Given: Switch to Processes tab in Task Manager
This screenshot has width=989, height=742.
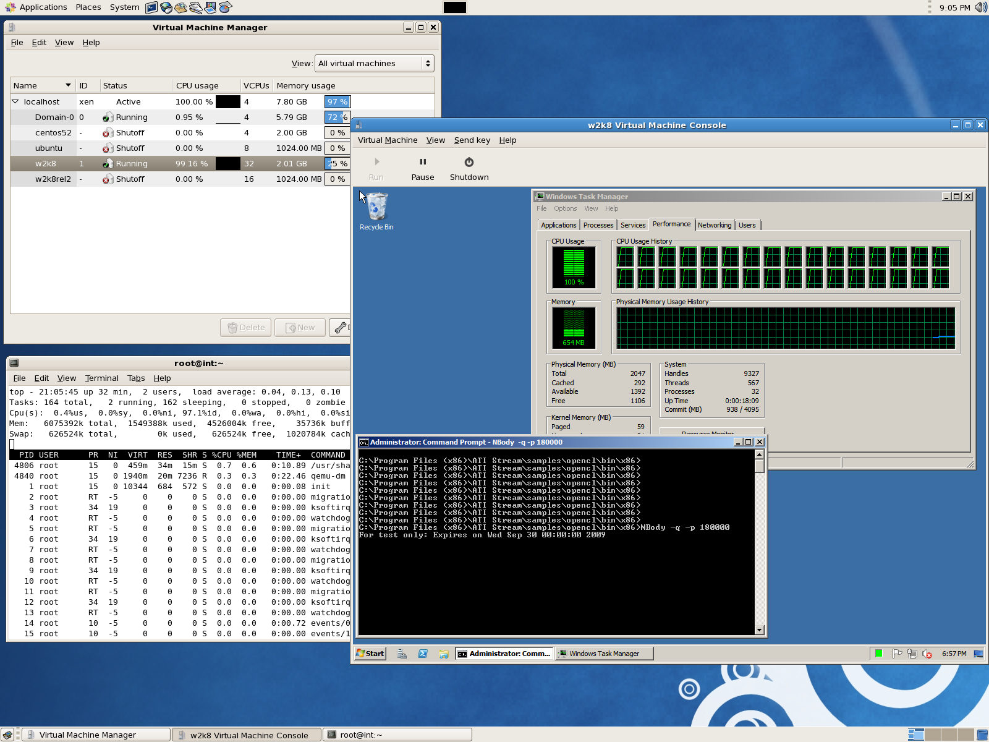Looking at the screenshot, I should point(598,225).
